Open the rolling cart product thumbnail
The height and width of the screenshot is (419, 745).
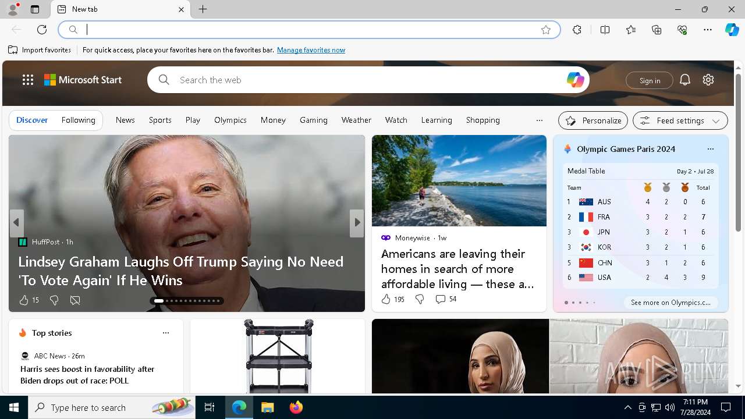point(278,356)
